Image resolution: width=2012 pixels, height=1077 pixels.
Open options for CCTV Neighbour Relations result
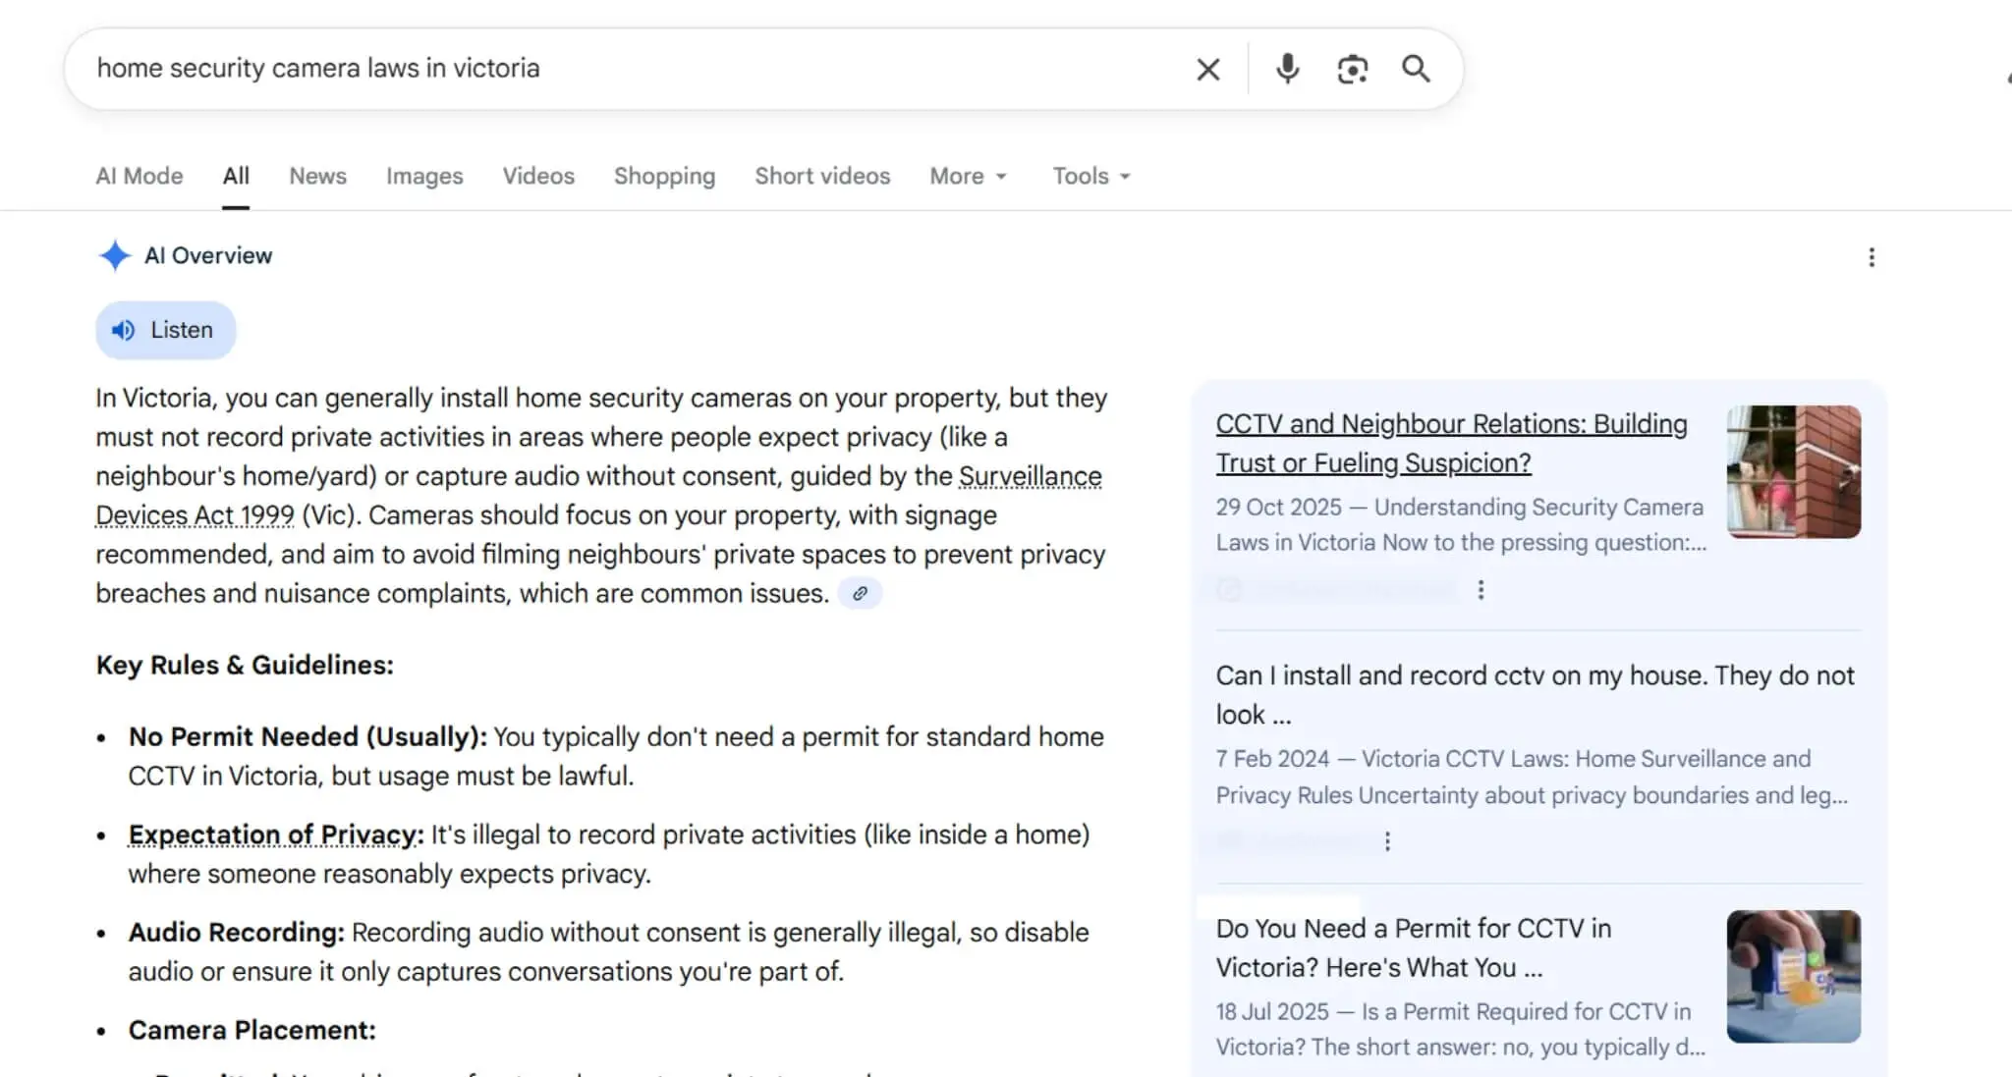pos(1481,589)
